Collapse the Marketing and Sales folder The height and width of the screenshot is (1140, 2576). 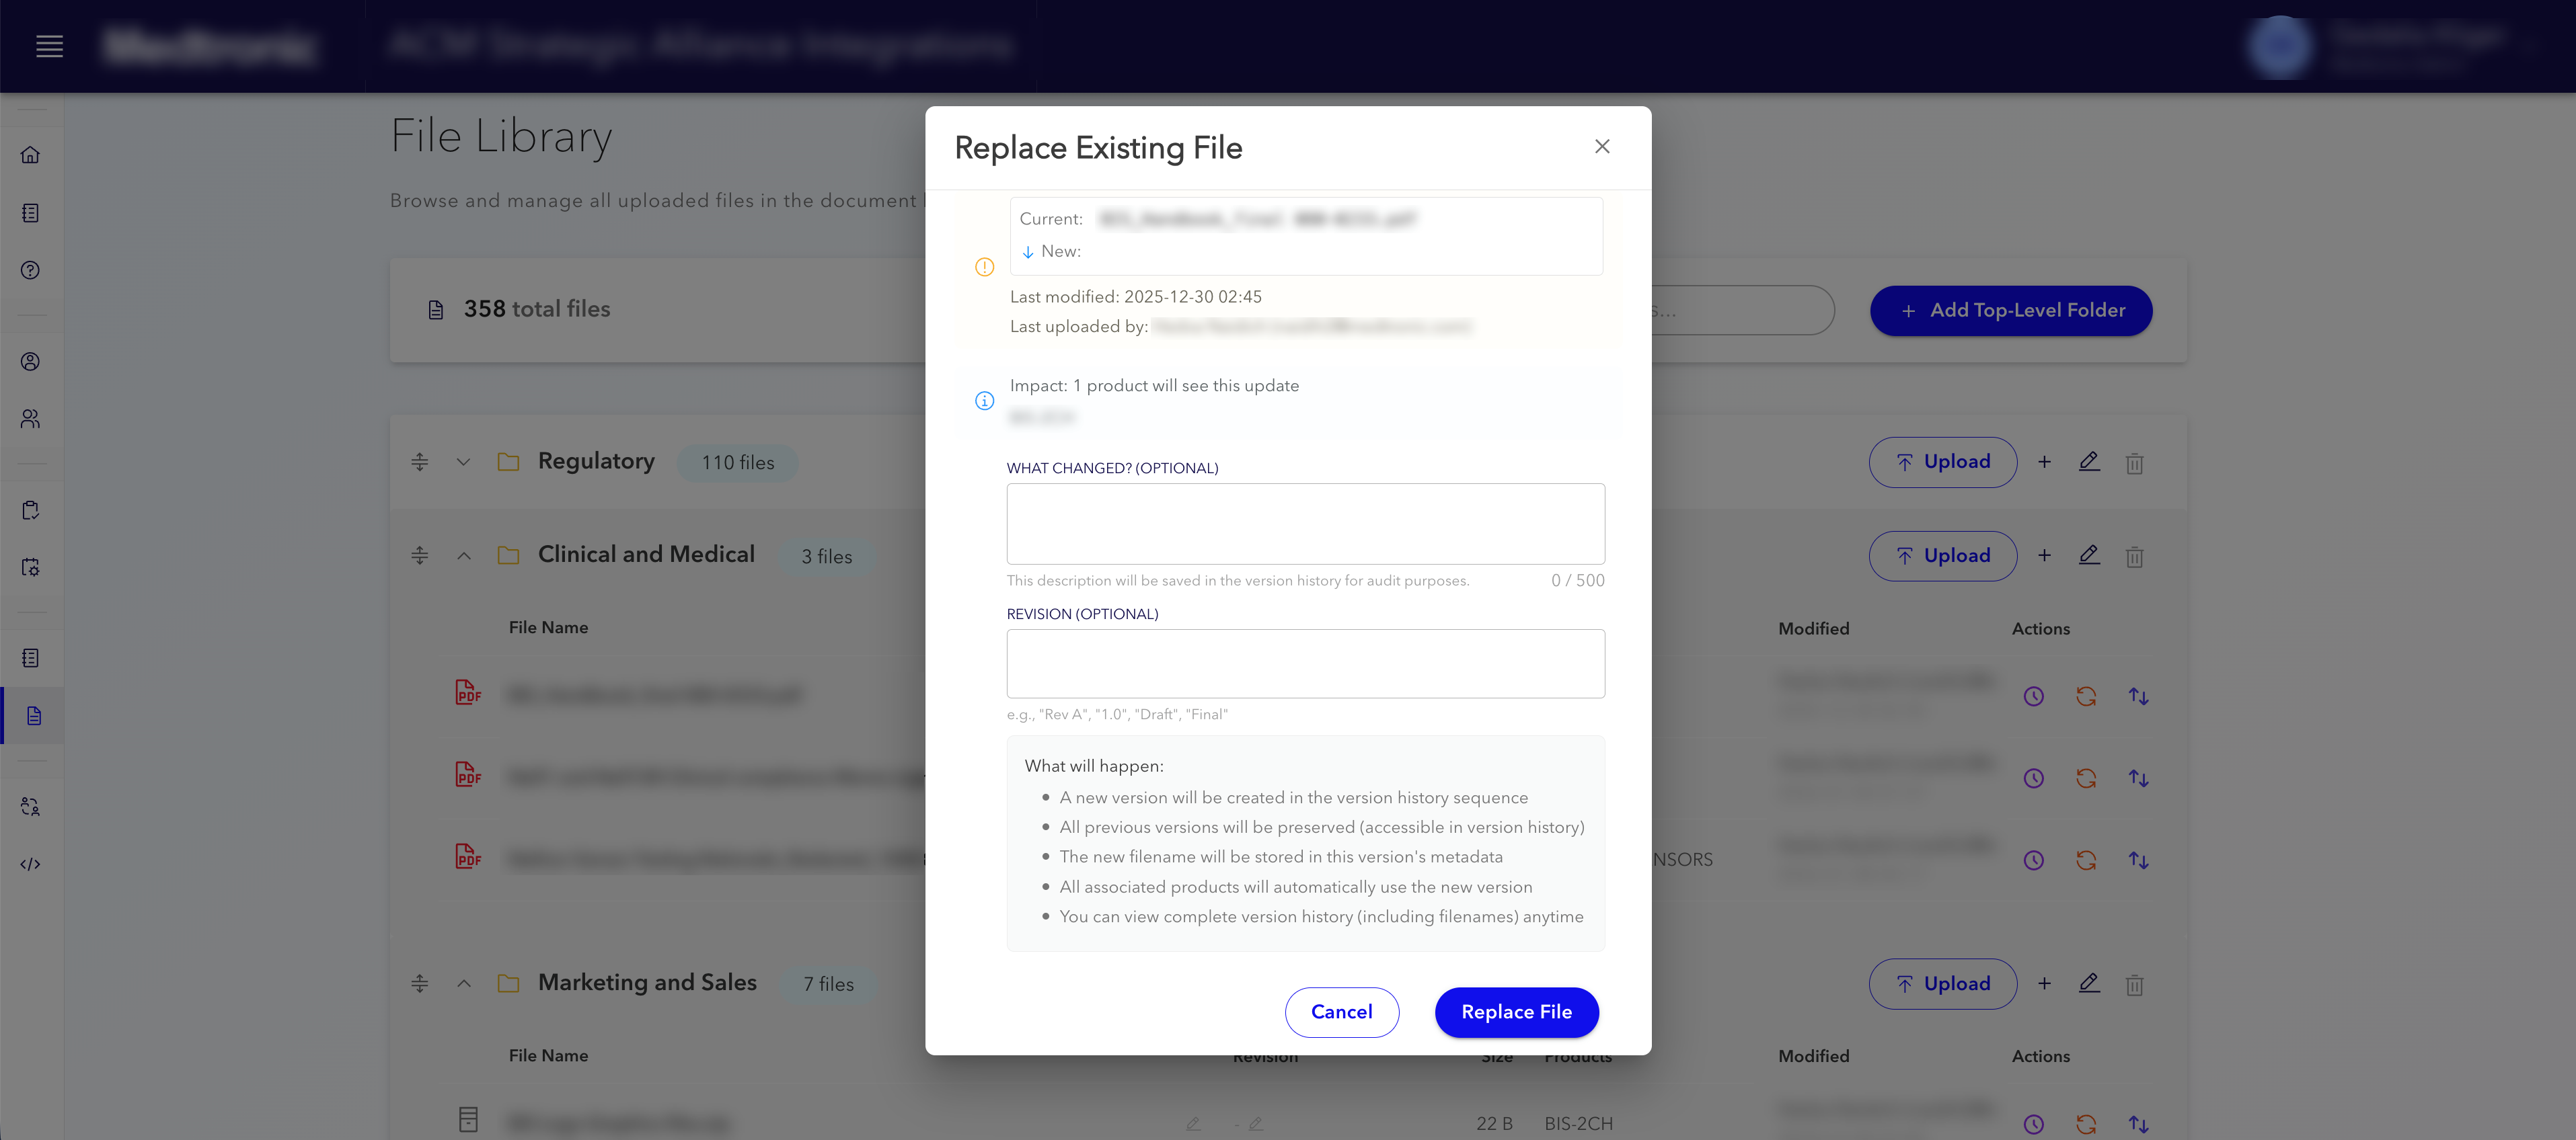(x=464, y=984)
